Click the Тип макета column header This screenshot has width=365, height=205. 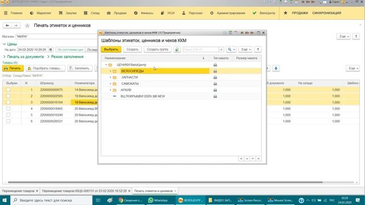point(221,58)
